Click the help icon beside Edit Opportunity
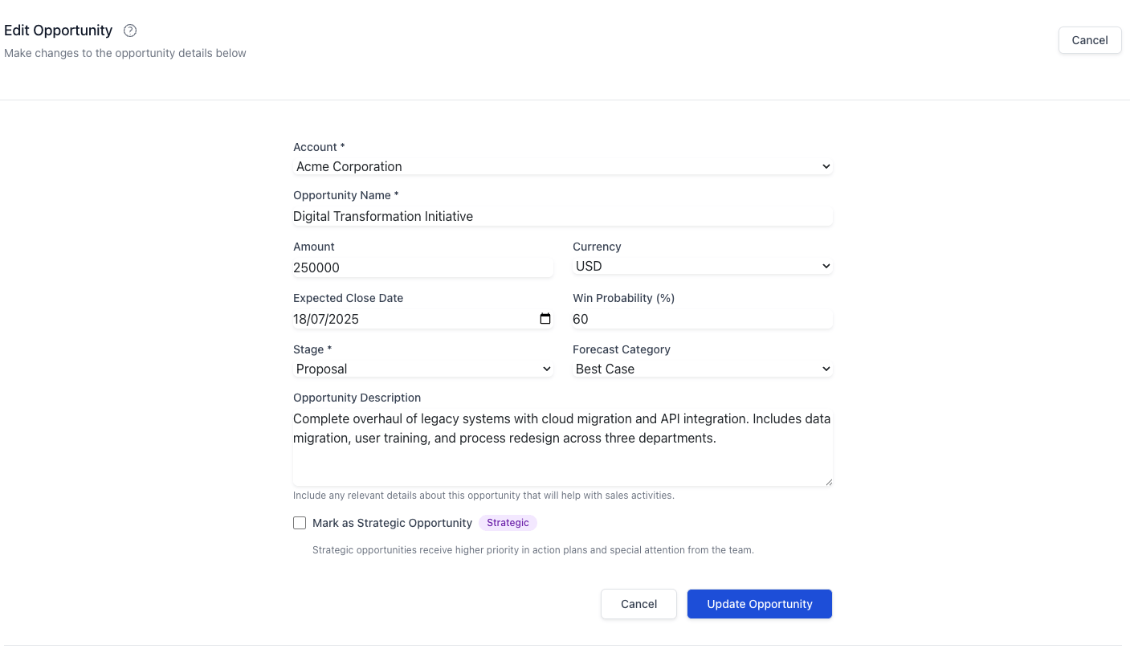This screenshot has height=653, width=1130. pos(129,31)
